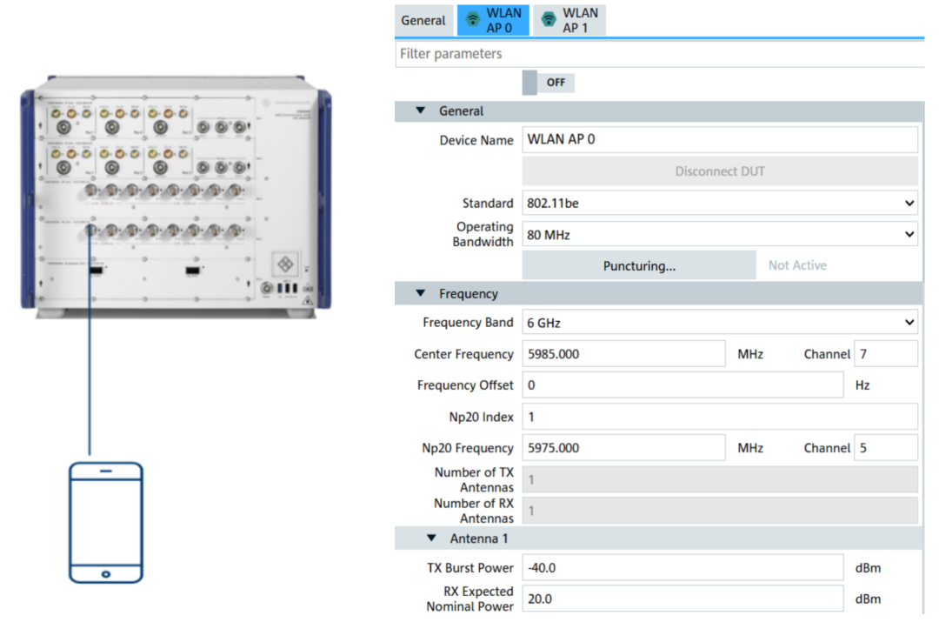Toggle the OFF switch for WLAN AP 0

coord(548,83)
